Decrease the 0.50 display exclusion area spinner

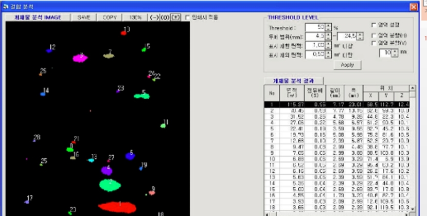point(328,57)
